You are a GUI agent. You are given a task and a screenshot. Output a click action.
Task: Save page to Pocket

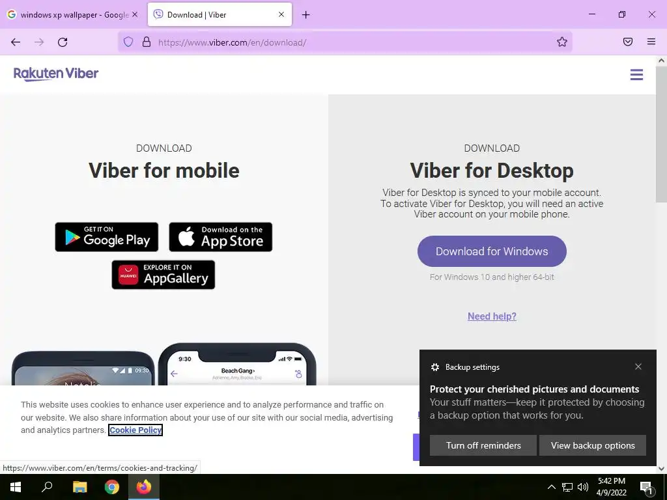pos(627,42)
